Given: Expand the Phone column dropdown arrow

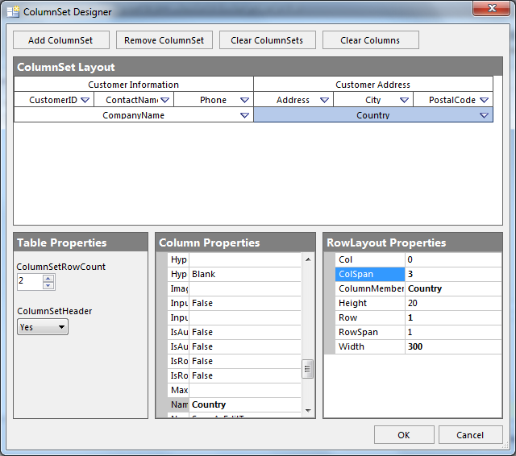Looking at the screenshot, I should pos(244,101).
